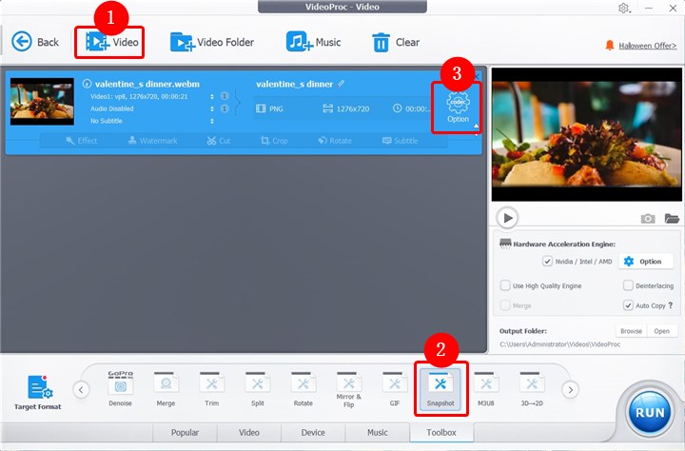Open Hardware Acceleration Option button
Viewport: 685px width, 451px height.
[x=646, y=262]
